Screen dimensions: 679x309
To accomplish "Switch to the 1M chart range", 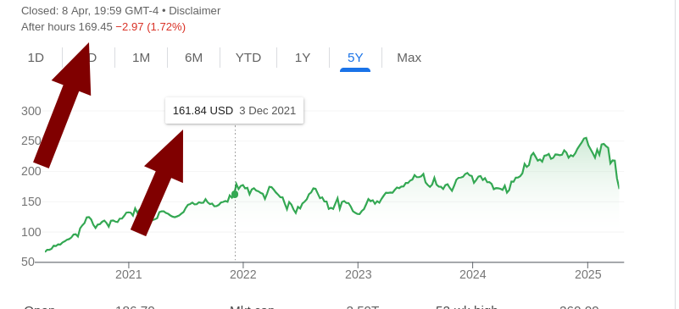I will tap(142, 58).
